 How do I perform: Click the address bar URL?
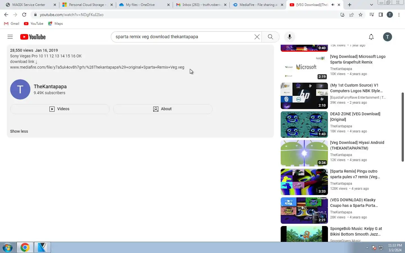click(x=72, y=15)
